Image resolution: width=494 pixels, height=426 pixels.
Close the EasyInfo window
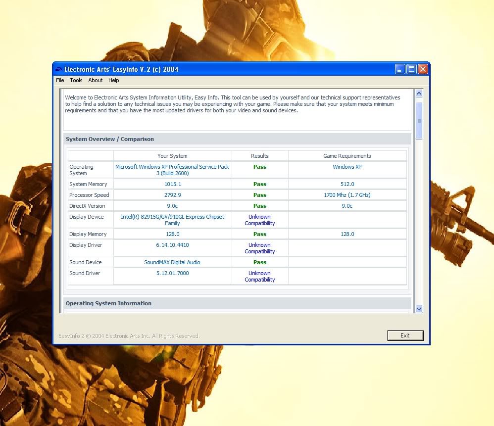(x=423, y=69)
